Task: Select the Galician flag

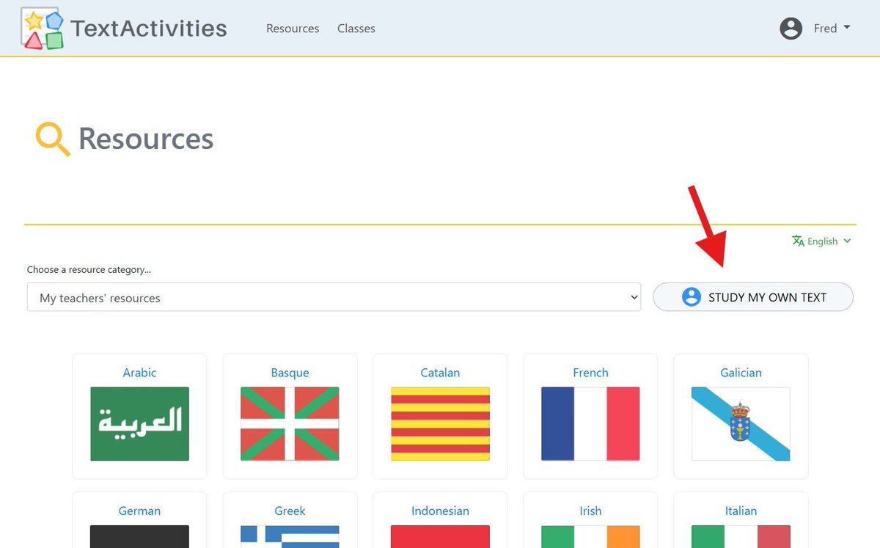Action: 741,423
